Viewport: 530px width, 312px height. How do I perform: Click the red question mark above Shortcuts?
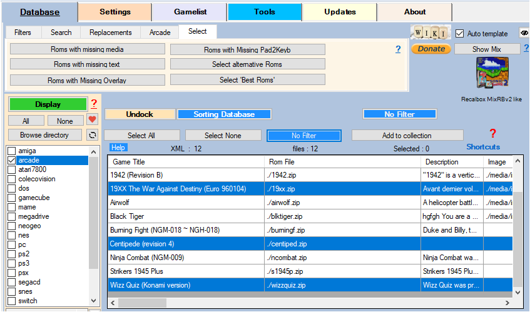tap(492, 133)
